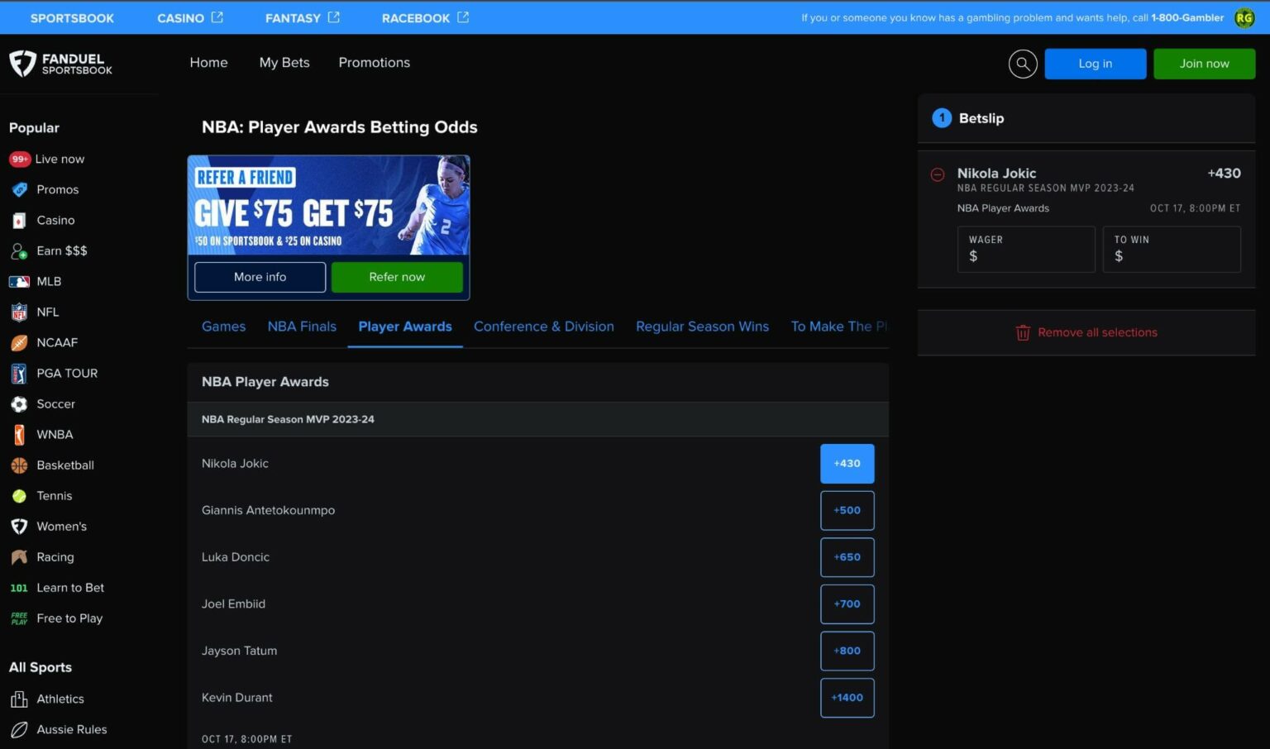Go to the Home menu item
Screen dimensions: 1270x749
coord(208,63)
